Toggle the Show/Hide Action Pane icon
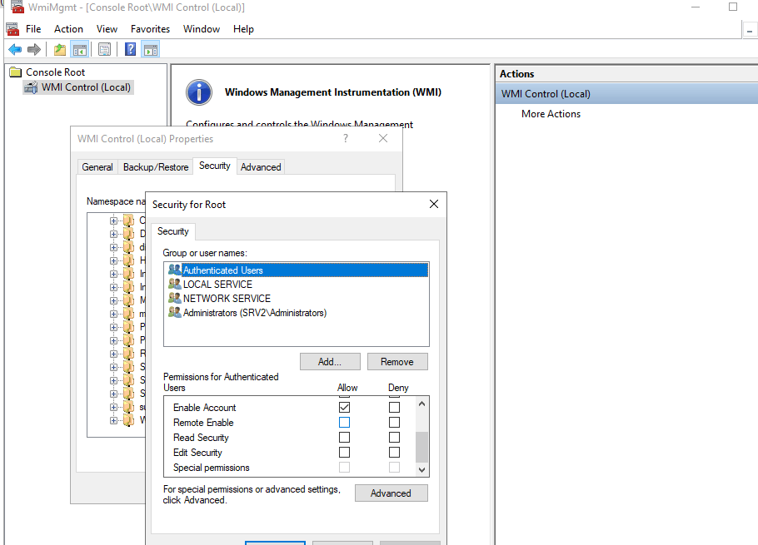Screen dimensions: 758x545 point(150,49)
